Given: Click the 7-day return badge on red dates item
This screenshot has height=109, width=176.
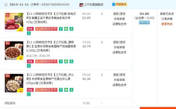Looking at the screenshot, I should click(61, 29).
